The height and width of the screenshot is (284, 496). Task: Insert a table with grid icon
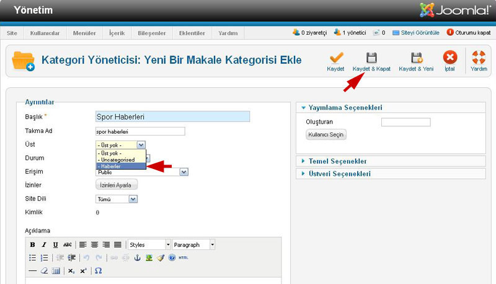[56, 271]
